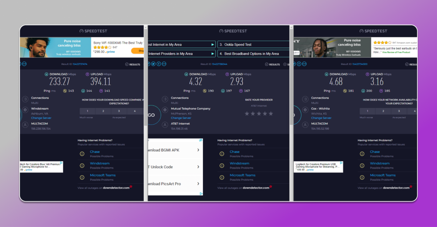Click the Speedtest logo in the header
The height and width of the screenshot is (227, 437).
tap(233, 31)
